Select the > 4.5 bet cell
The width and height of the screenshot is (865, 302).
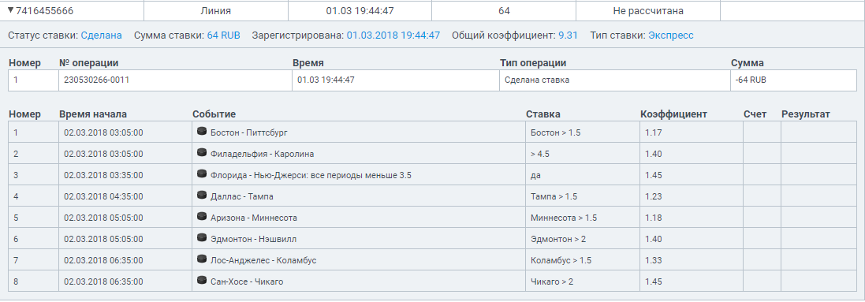pos(583,154)
